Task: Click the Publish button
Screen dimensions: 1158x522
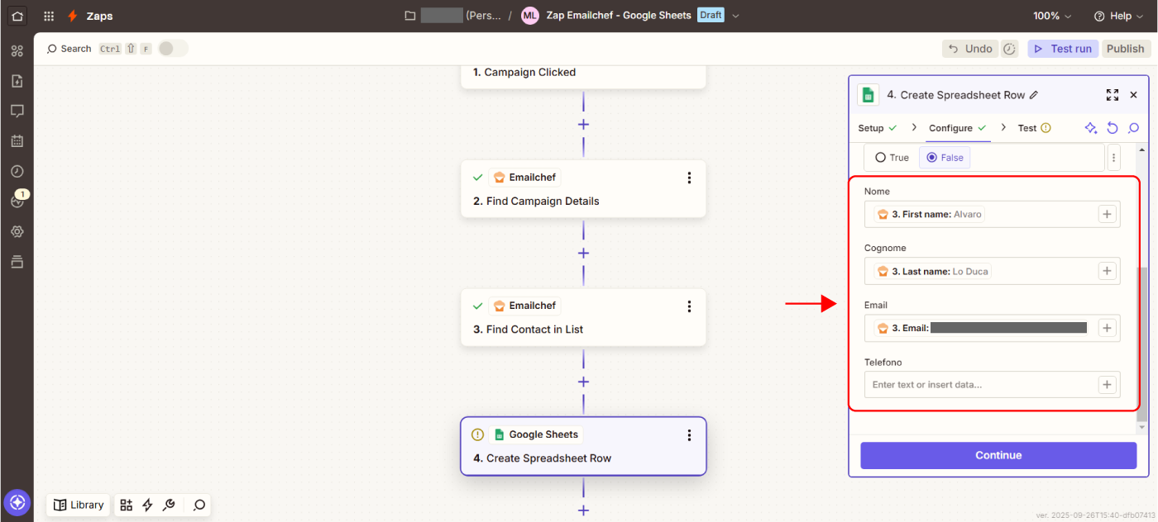Action: [x=1125, y=49]
